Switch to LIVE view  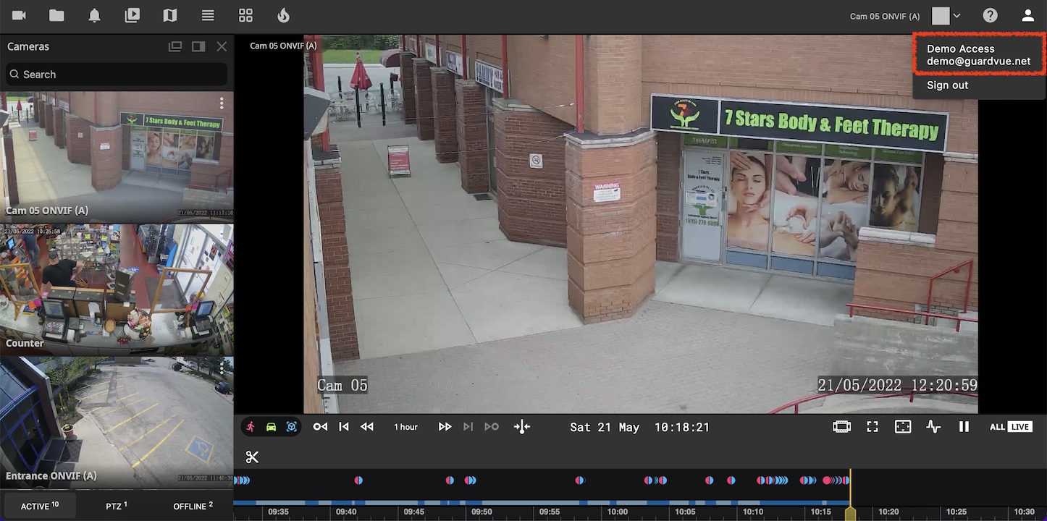point(1020,427)
